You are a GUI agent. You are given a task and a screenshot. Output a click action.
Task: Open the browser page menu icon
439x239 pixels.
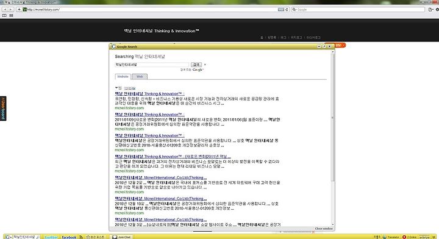(430, 10)
